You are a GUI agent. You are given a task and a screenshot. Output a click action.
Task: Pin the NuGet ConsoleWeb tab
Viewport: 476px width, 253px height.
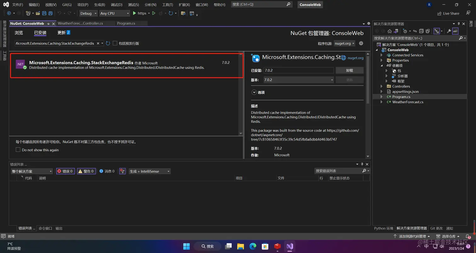(48, 24)
